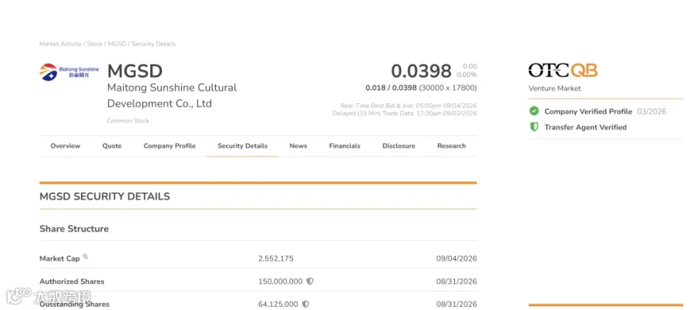Click the green Transfer Agent Verified shield
The image size is (694, 310).
pyautogui.click(x=534, y=127)
